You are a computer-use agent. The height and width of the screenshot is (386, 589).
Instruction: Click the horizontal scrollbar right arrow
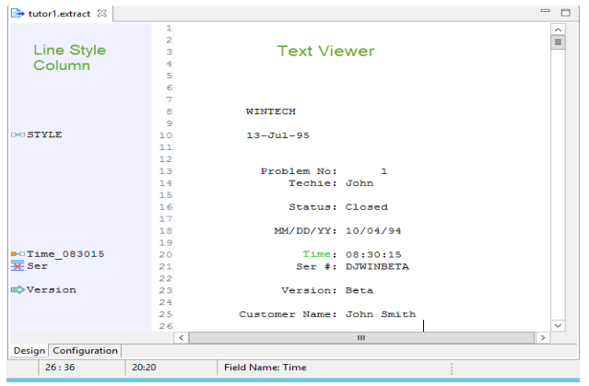(x=543, y=338)
